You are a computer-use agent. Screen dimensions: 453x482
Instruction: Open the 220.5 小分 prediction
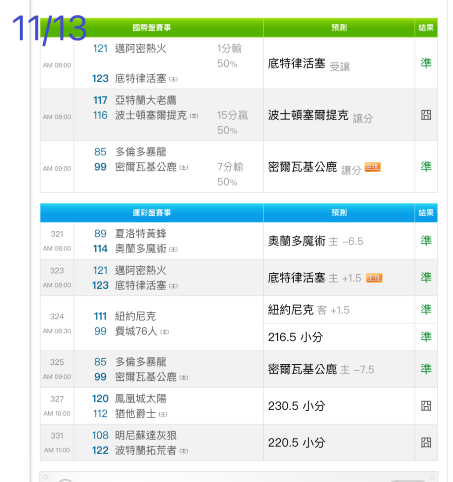point(297,443)
